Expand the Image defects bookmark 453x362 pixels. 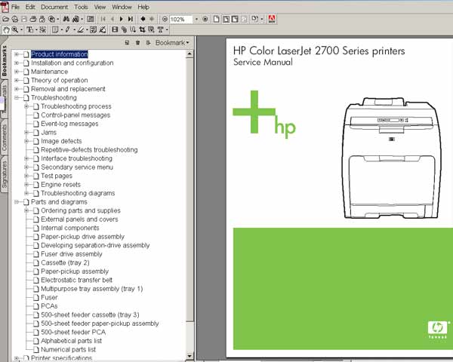26,141
